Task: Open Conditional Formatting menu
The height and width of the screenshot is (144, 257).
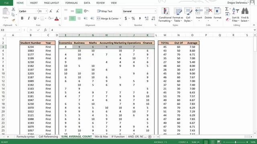Action: pyautogui.click(x=165, y=15)
